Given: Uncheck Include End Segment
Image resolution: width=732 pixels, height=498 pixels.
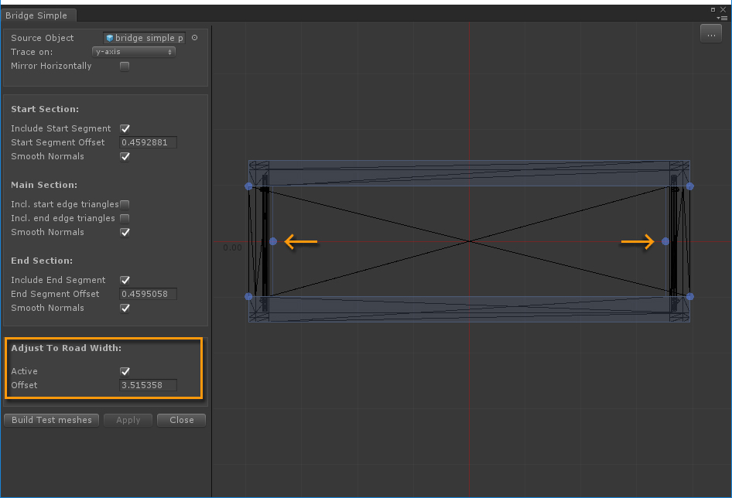Looking at the screenshot, I should click(x=125, y=280).
